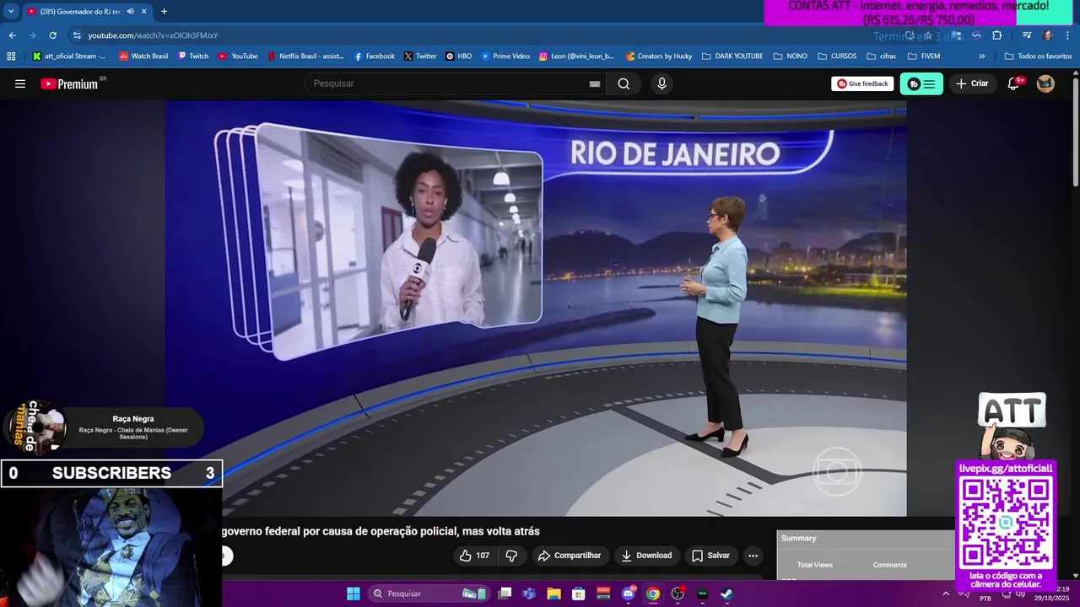
Task: Click the page vertical scrollbar
Action: pos(1076,131)
